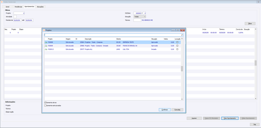Select the PJ00009 project tree icon
The width and height of the screenshot is (261, 128).
click(46, 46)
